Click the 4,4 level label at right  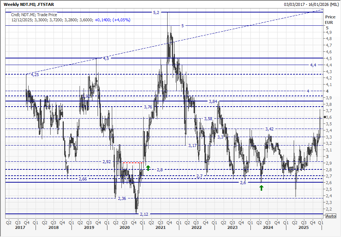pos(313,65)
